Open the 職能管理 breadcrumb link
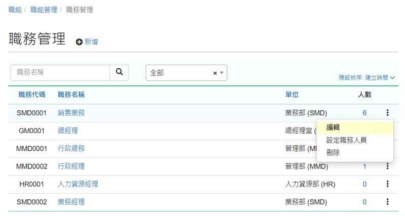This screenshot has width=405, height=216. point(44,10)
